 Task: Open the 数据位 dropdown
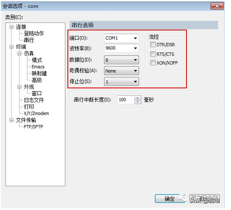click(x=122, y=60)
